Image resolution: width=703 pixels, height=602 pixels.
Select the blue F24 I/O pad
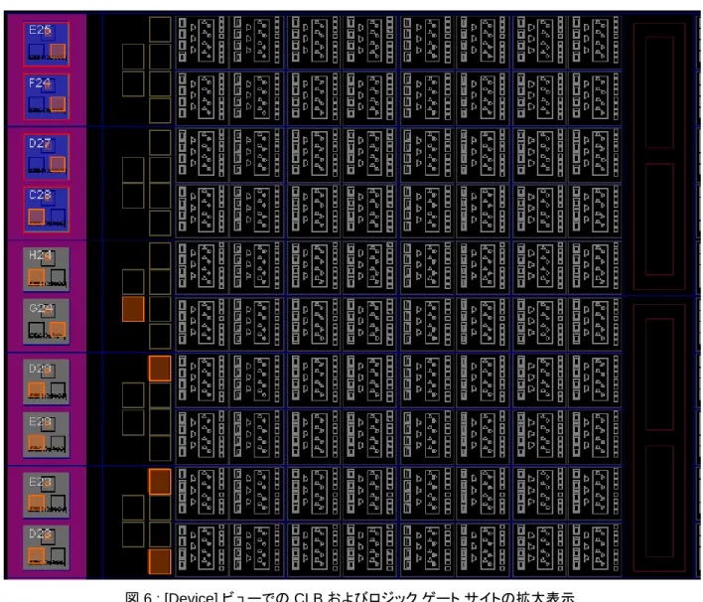(47, 96)
